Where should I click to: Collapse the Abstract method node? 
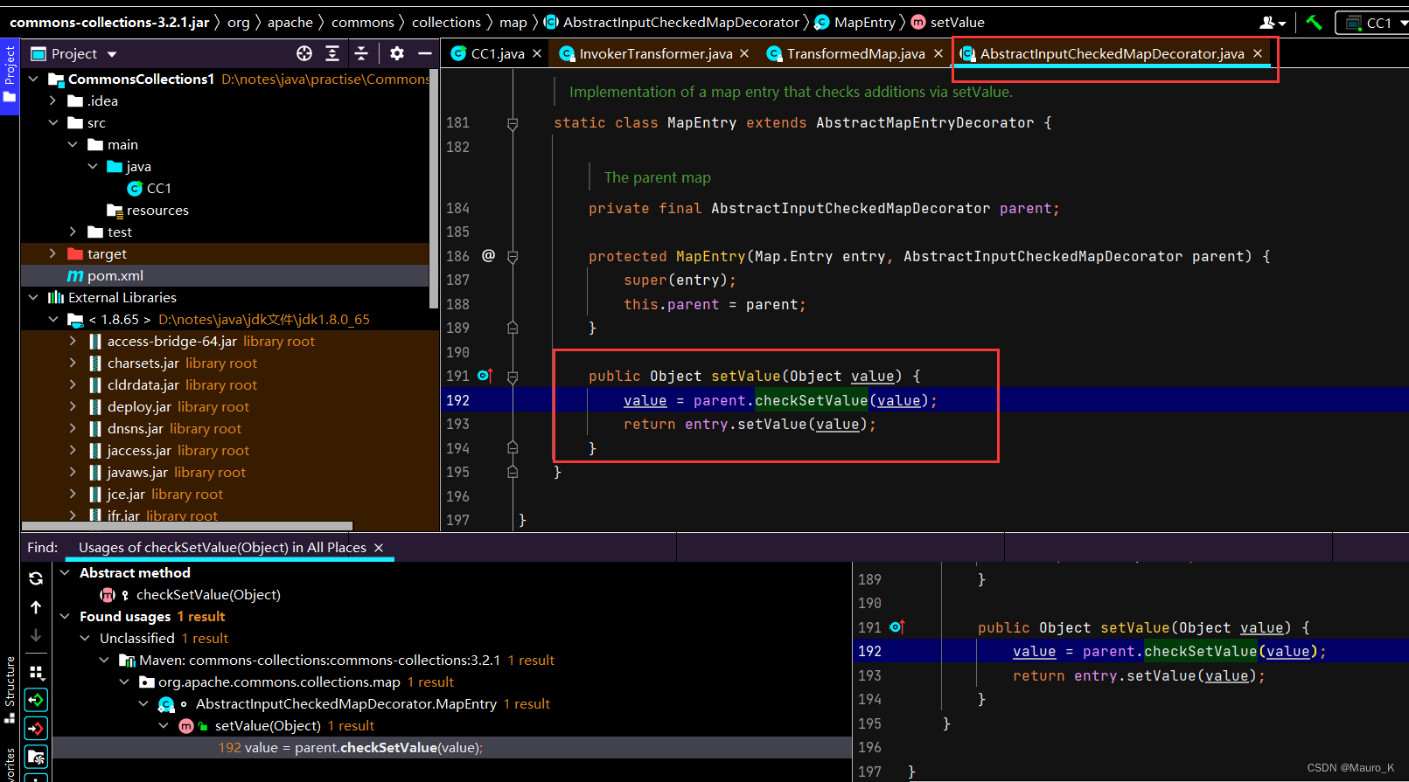coord(65,572)
